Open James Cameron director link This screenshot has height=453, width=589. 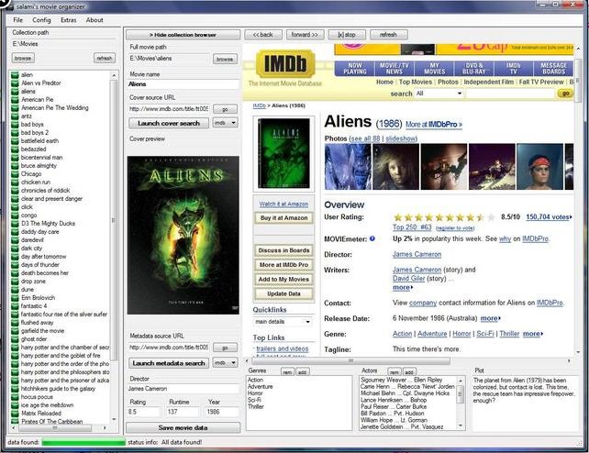(x=417, y=254)
